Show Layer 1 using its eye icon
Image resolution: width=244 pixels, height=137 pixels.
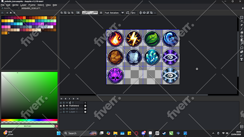pos(61,112)
